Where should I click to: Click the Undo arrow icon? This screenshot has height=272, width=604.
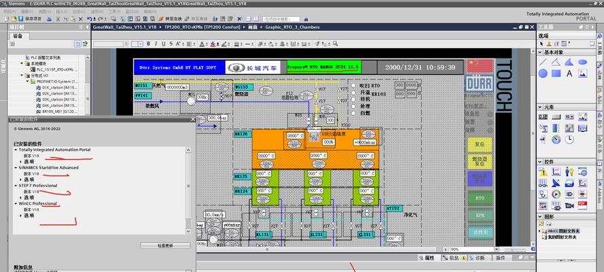[90, 18]
